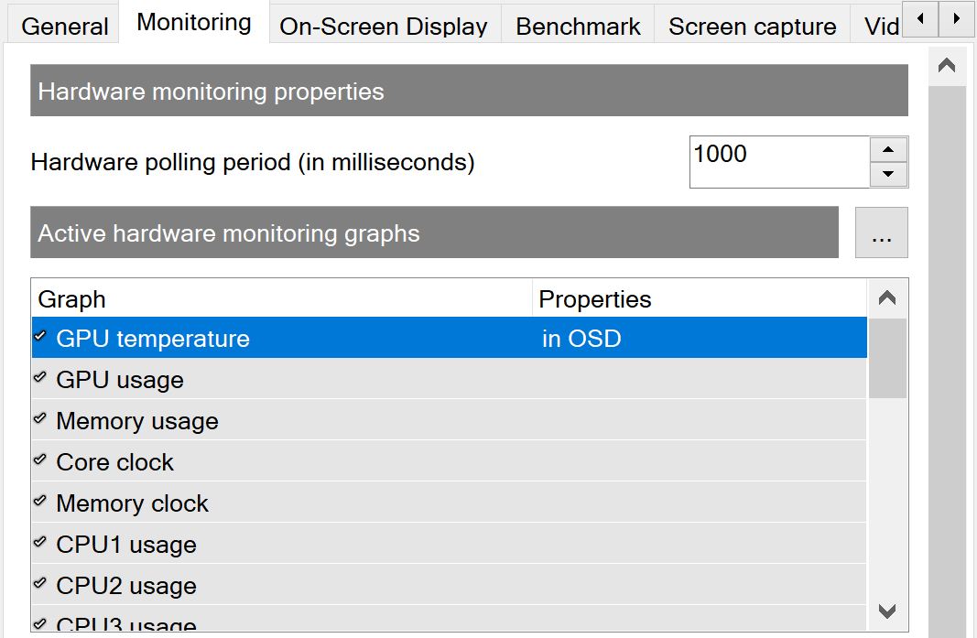Toggle Memory clock checkmark
This screenshot has height=638, width=977.
(40, 502)
